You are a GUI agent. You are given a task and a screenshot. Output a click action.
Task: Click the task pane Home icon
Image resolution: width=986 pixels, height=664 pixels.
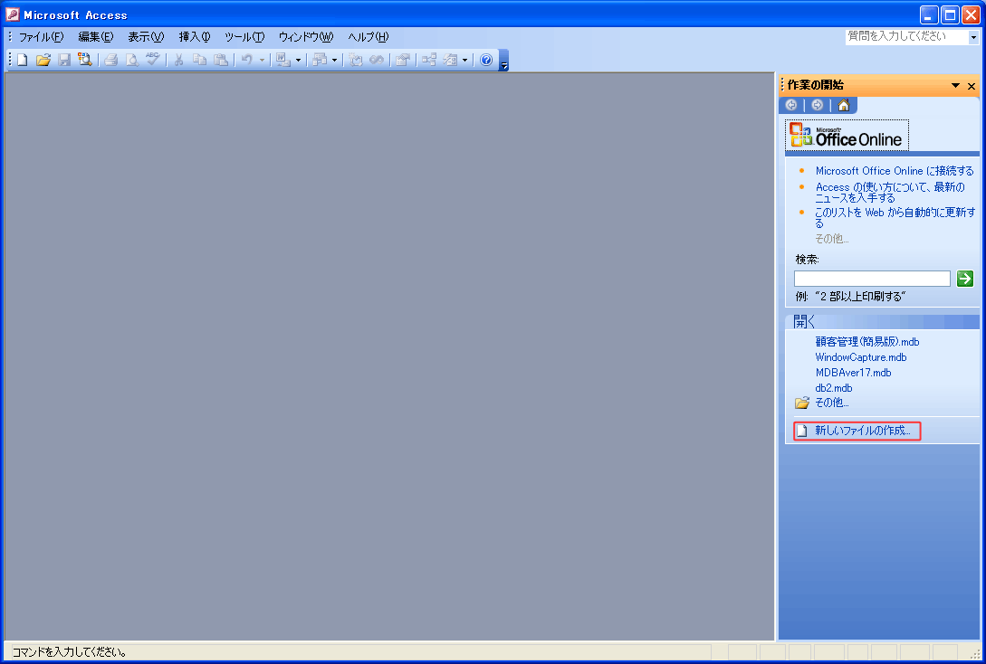point(843,105)
